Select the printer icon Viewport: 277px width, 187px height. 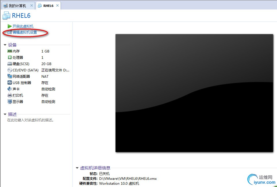click(x=10, y=95)
